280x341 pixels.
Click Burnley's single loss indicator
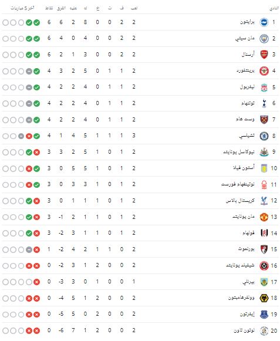pos(37,282)
